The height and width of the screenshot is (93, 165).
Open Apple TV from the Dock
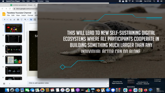click(83, 90)
